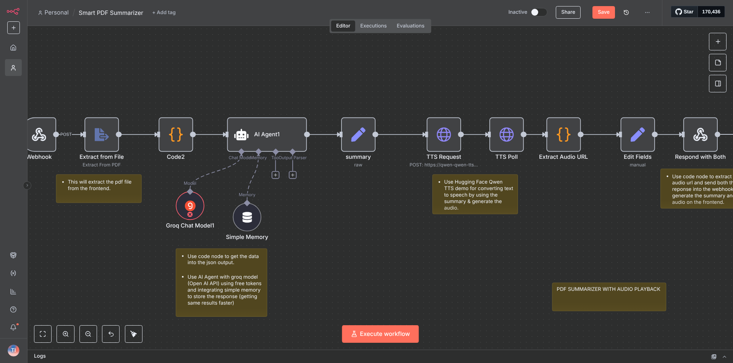Click the zoom to fit icon

[43, 334]
